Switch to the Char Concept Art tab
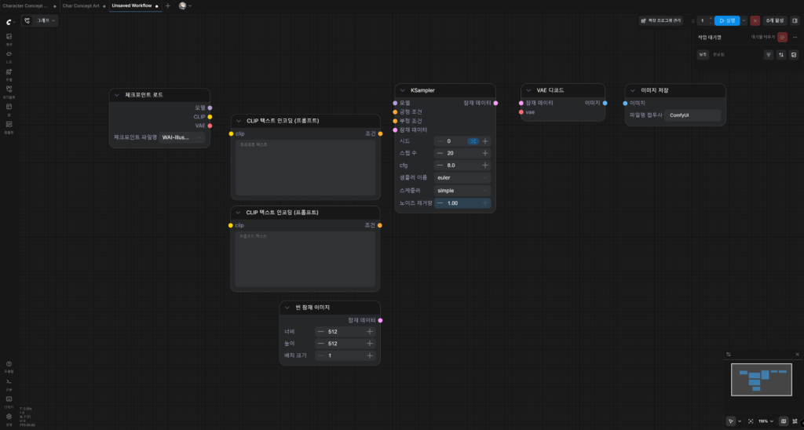804x430 pixels. [81, 5]
